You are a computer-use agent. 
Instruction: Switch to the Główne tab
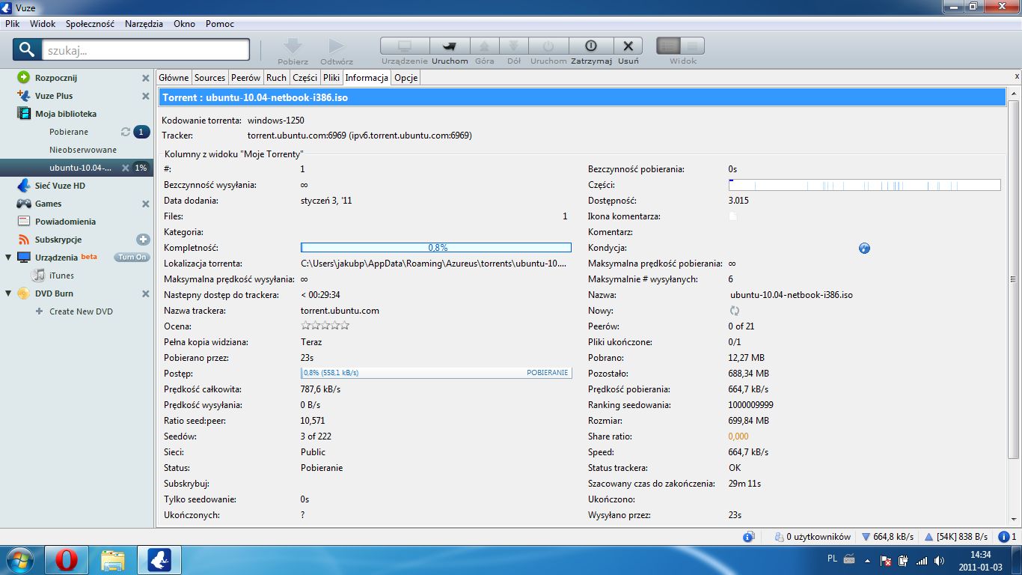click(174, 78)
